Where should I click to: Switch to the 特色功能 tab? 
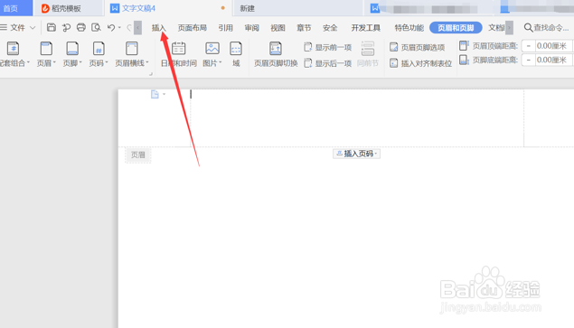click(x=409, y=28)
